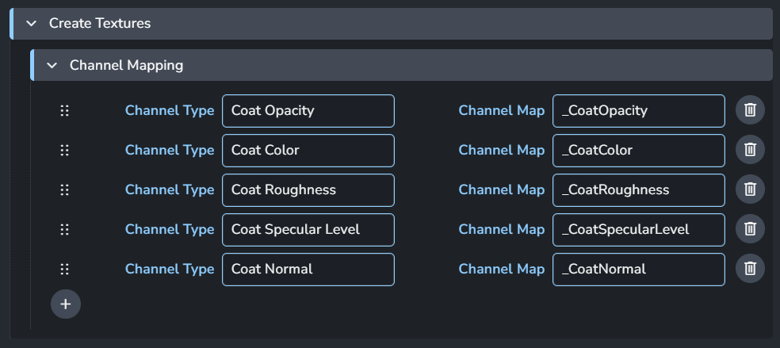Click the Coat Color channel type field

tap(308, 151)
